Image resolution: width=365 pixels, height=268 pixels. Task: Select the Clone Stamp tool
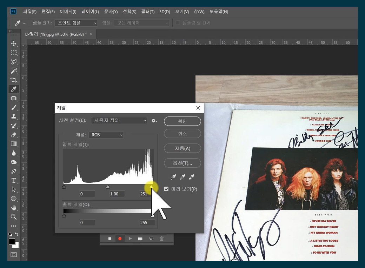coord(14,116)
